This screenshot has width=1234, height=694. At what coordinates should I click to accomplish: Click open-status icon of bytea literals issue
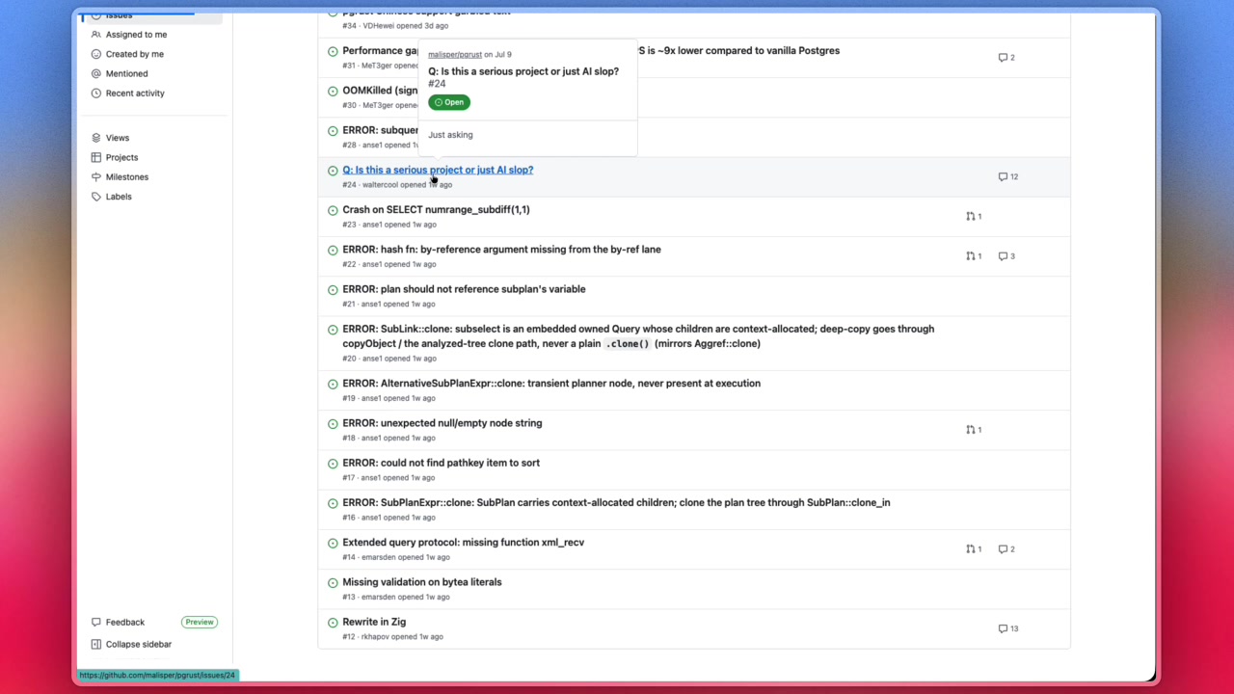coord(333,583)
